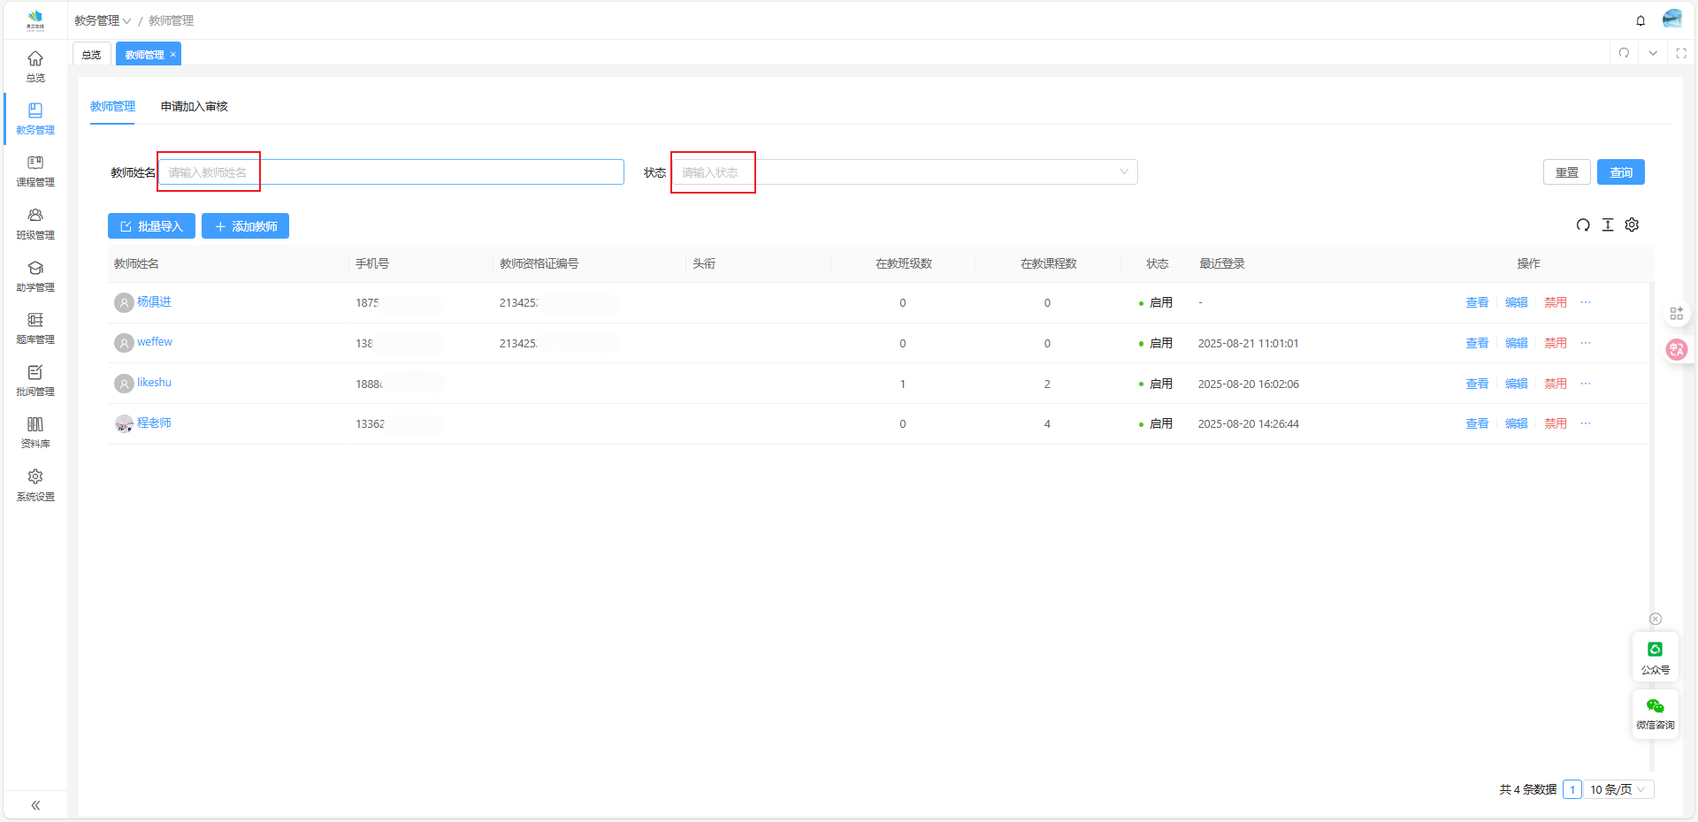The height and width of the screenshot is (822, 1698).
Task: Go to 班级管理 sidebar section
Action: (x=35, y=224)
